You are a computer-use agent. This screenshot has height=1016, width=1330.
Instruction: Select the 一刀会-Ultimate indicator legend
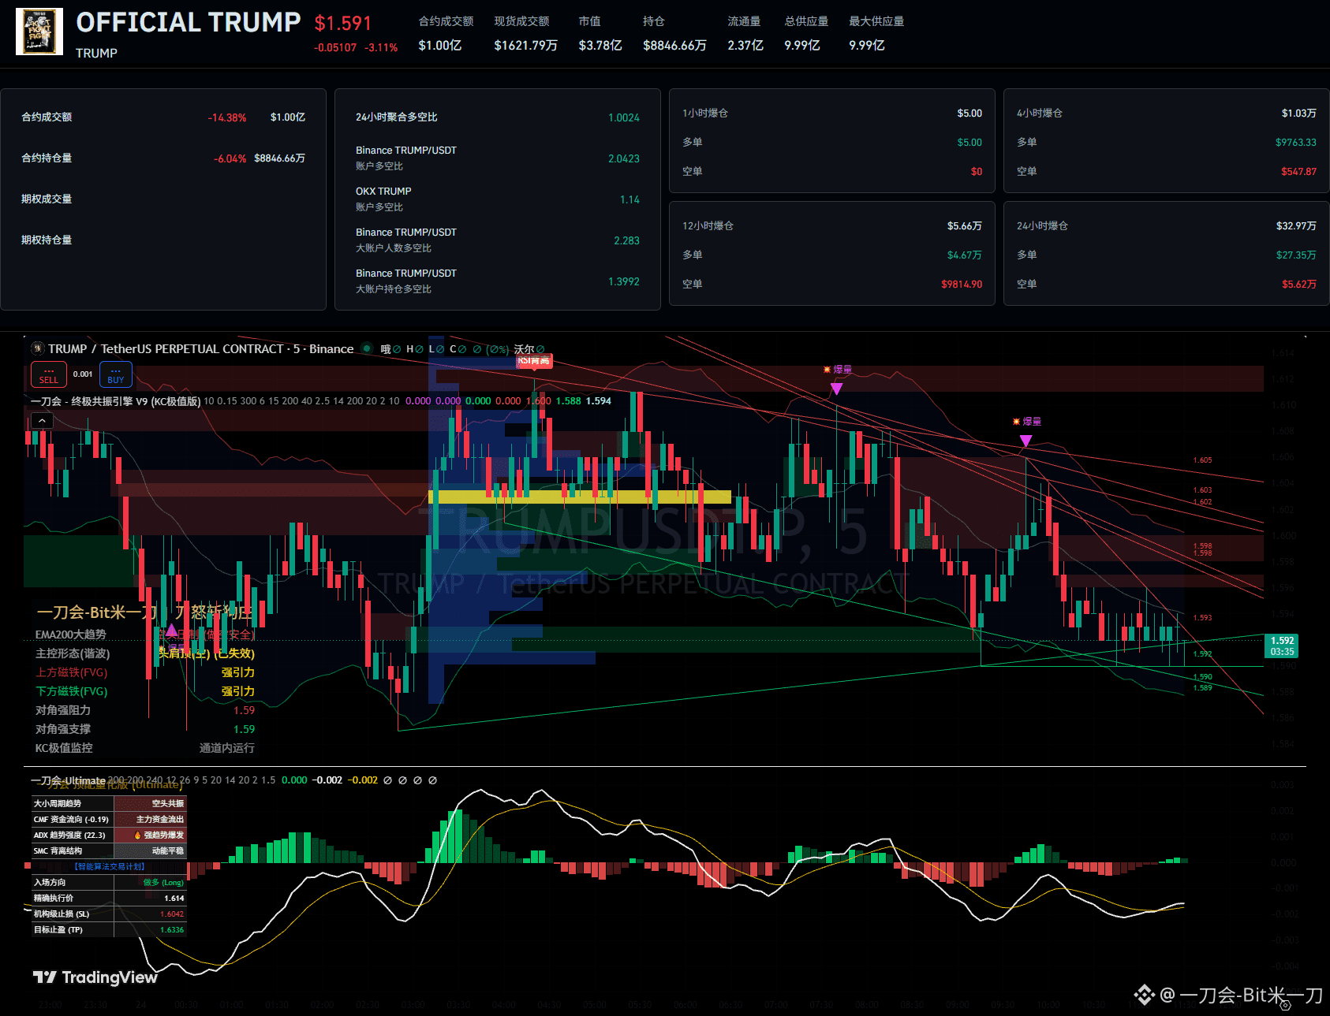pyautogui.click(x=68, y=780)
